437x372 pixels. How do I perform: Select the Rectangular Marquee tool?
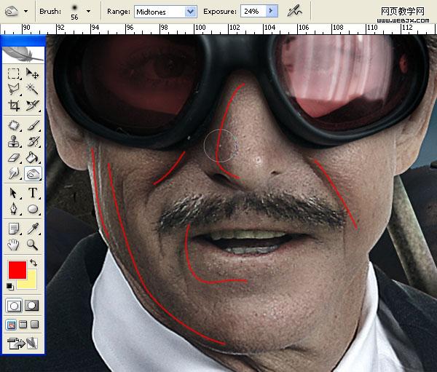[x=14, y=74]
